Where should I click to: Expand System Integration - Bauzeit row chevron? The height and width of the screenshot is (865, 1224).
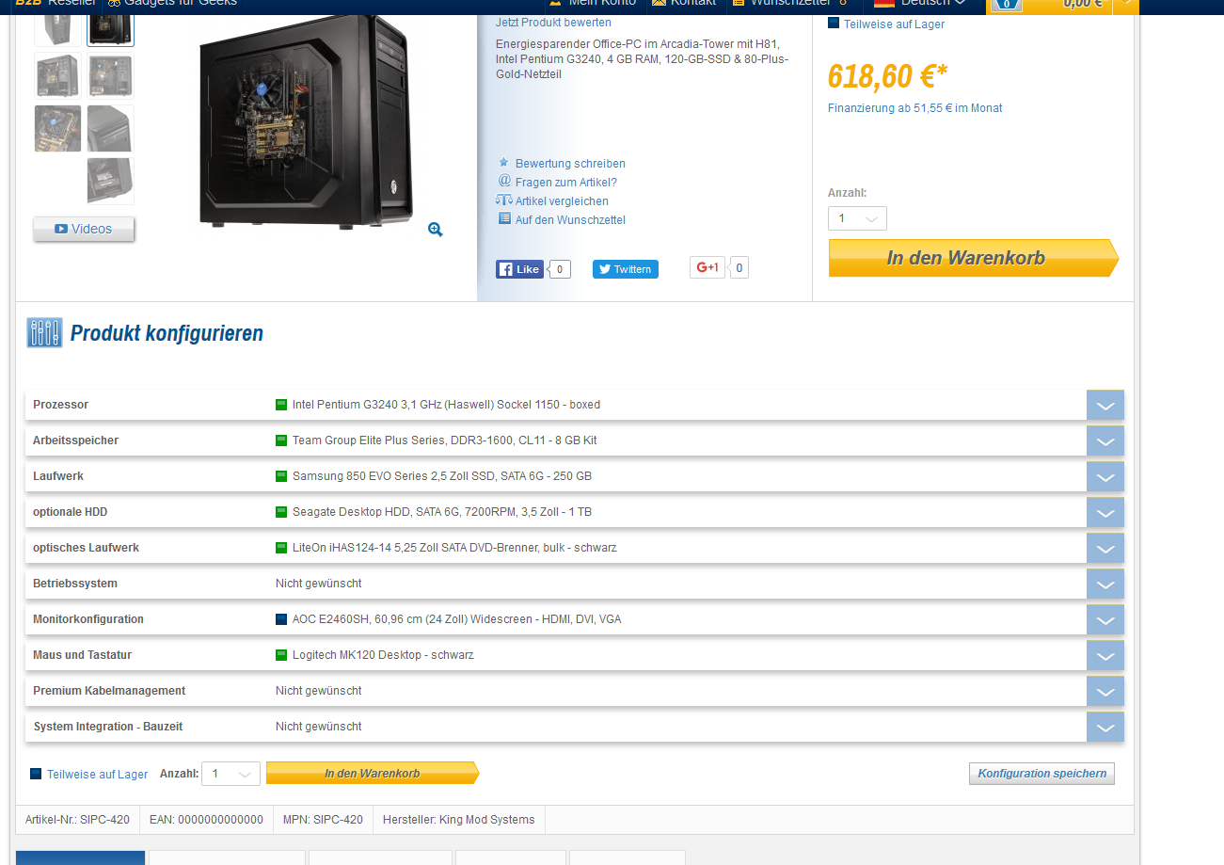[1105, 727]
